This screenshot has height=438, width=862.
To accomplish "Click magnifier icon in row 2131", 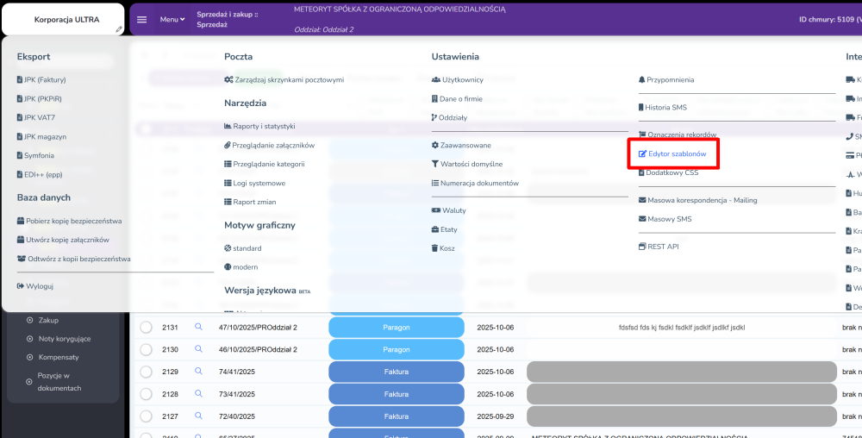I will pyautogui.click(x=198, y=327).
